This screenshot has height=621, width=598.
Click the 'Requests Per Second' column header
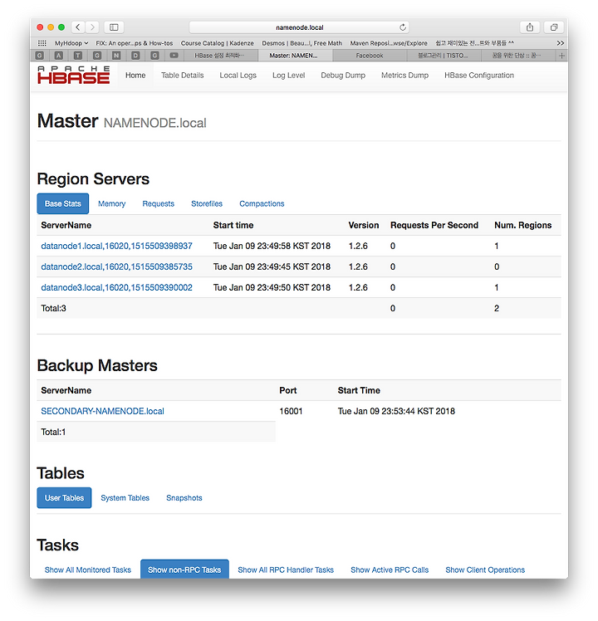tap(434, 225)
